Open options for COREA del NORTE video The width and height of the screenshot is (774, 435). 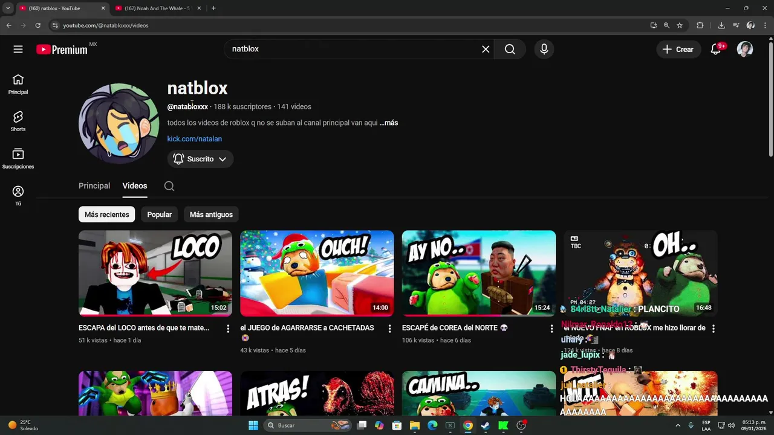[551, 329]
